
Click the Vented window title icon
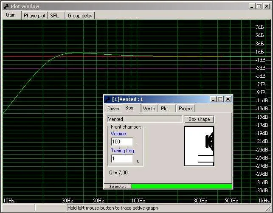pos(108,99)
